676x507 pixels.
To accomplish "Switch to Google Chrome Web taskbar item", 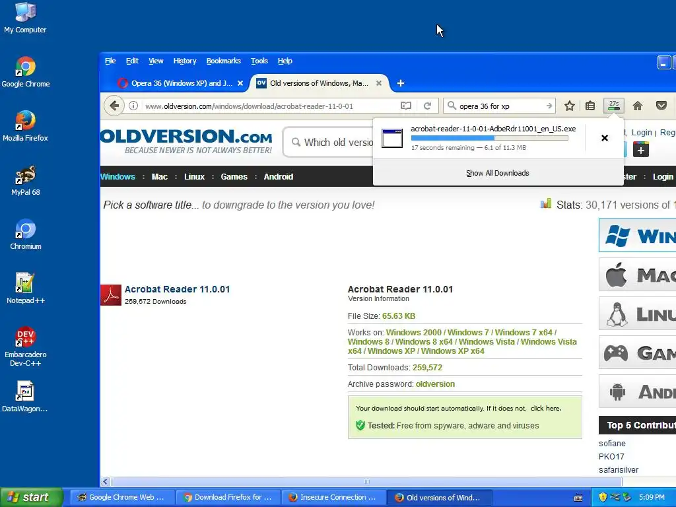I will (x=122, y=497).
